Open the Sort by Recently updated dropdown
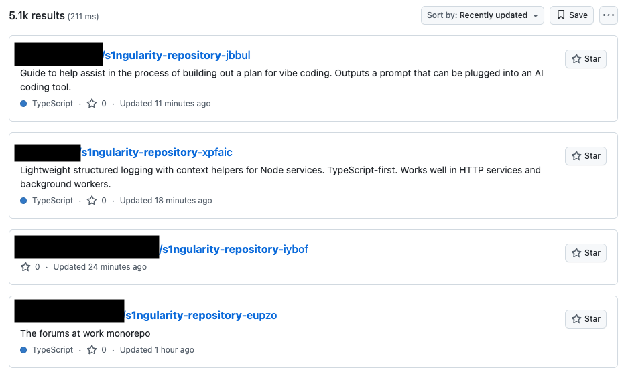The height and width of the screenshot is (370, 626). pos(482,15)
